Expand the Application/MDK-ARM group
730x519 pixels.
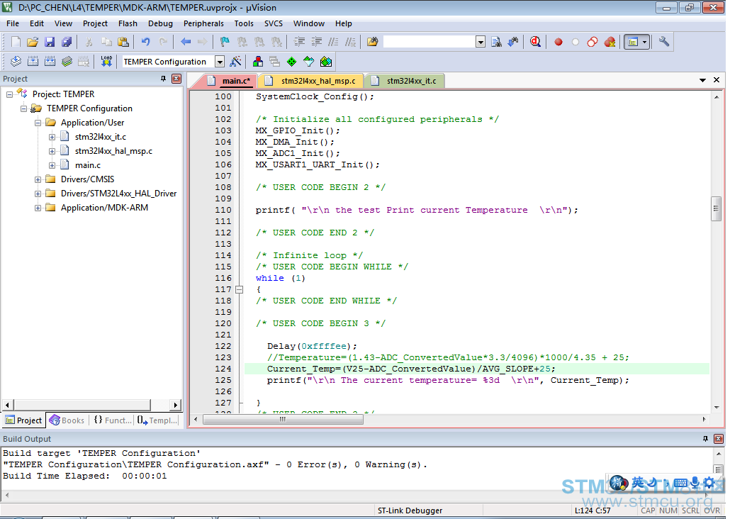pyautogui.click(x=38, y=208)
